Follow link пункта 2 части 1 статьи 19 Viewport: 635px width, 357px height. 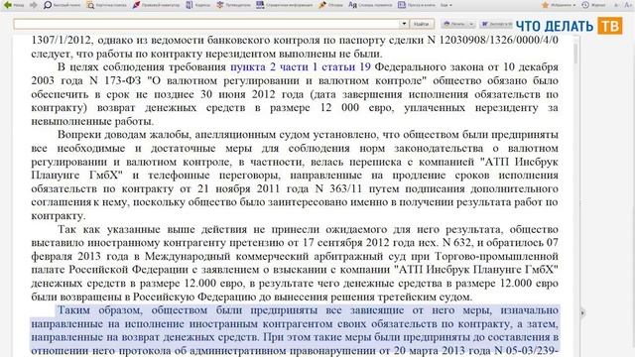301,66
